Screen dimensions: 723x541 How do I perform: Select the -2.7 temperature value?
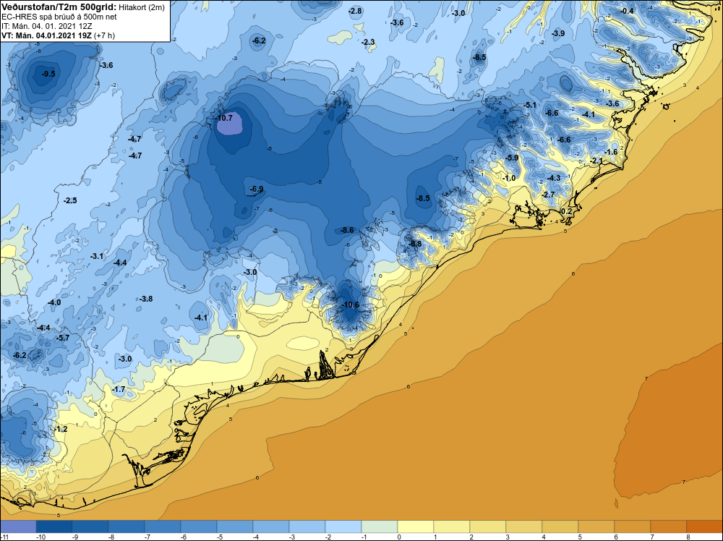point(548,195)
